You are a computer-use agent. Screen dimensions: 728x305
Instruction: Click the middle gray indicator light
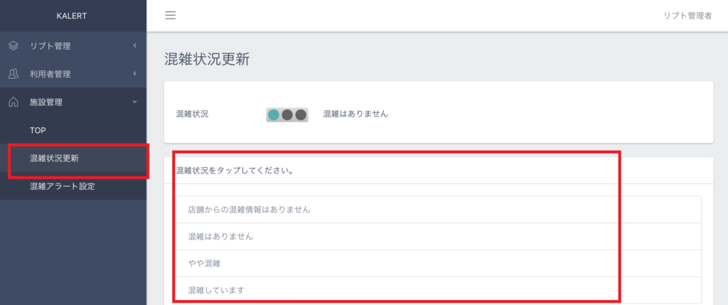287,114
